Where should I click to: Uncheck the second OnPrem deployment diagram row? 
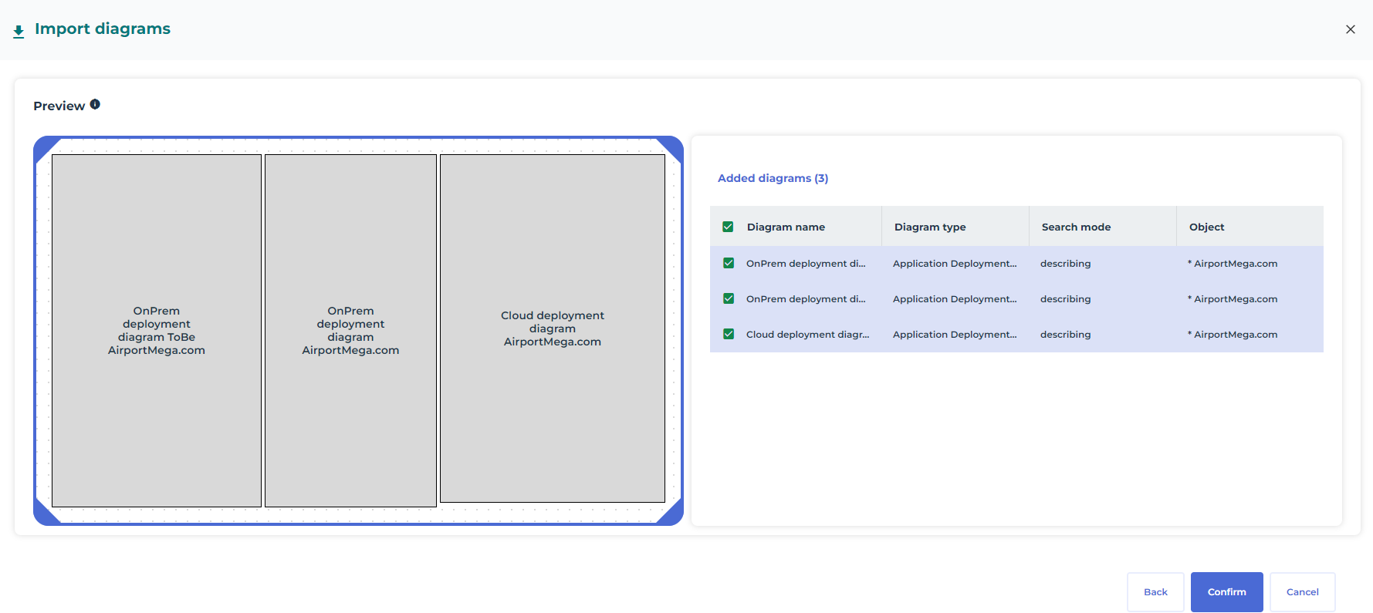coord(728,298)
